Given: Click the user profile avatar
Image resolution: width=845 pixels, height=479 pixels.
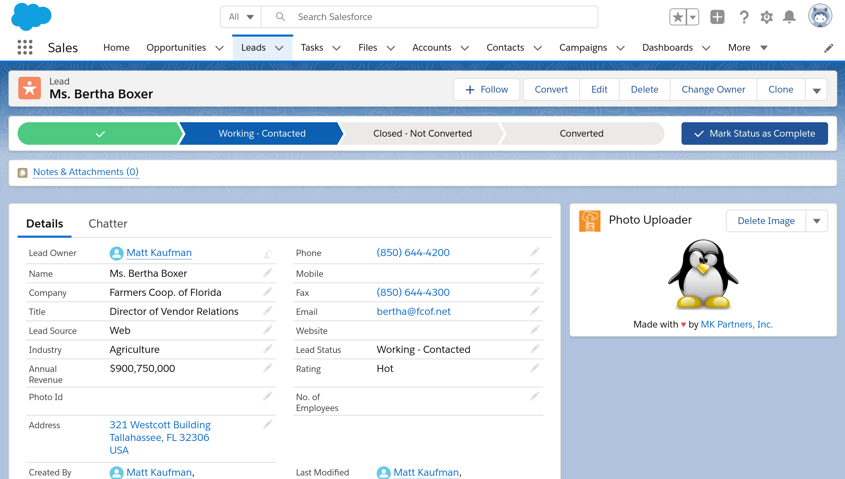Looking at the screenshot, I should (x=820, y=15).
